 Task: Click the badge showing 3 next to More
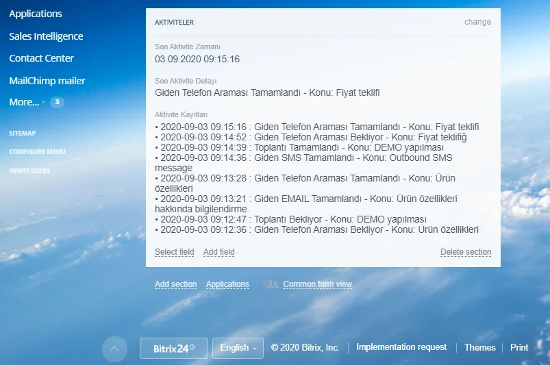(x=58, y=102)
